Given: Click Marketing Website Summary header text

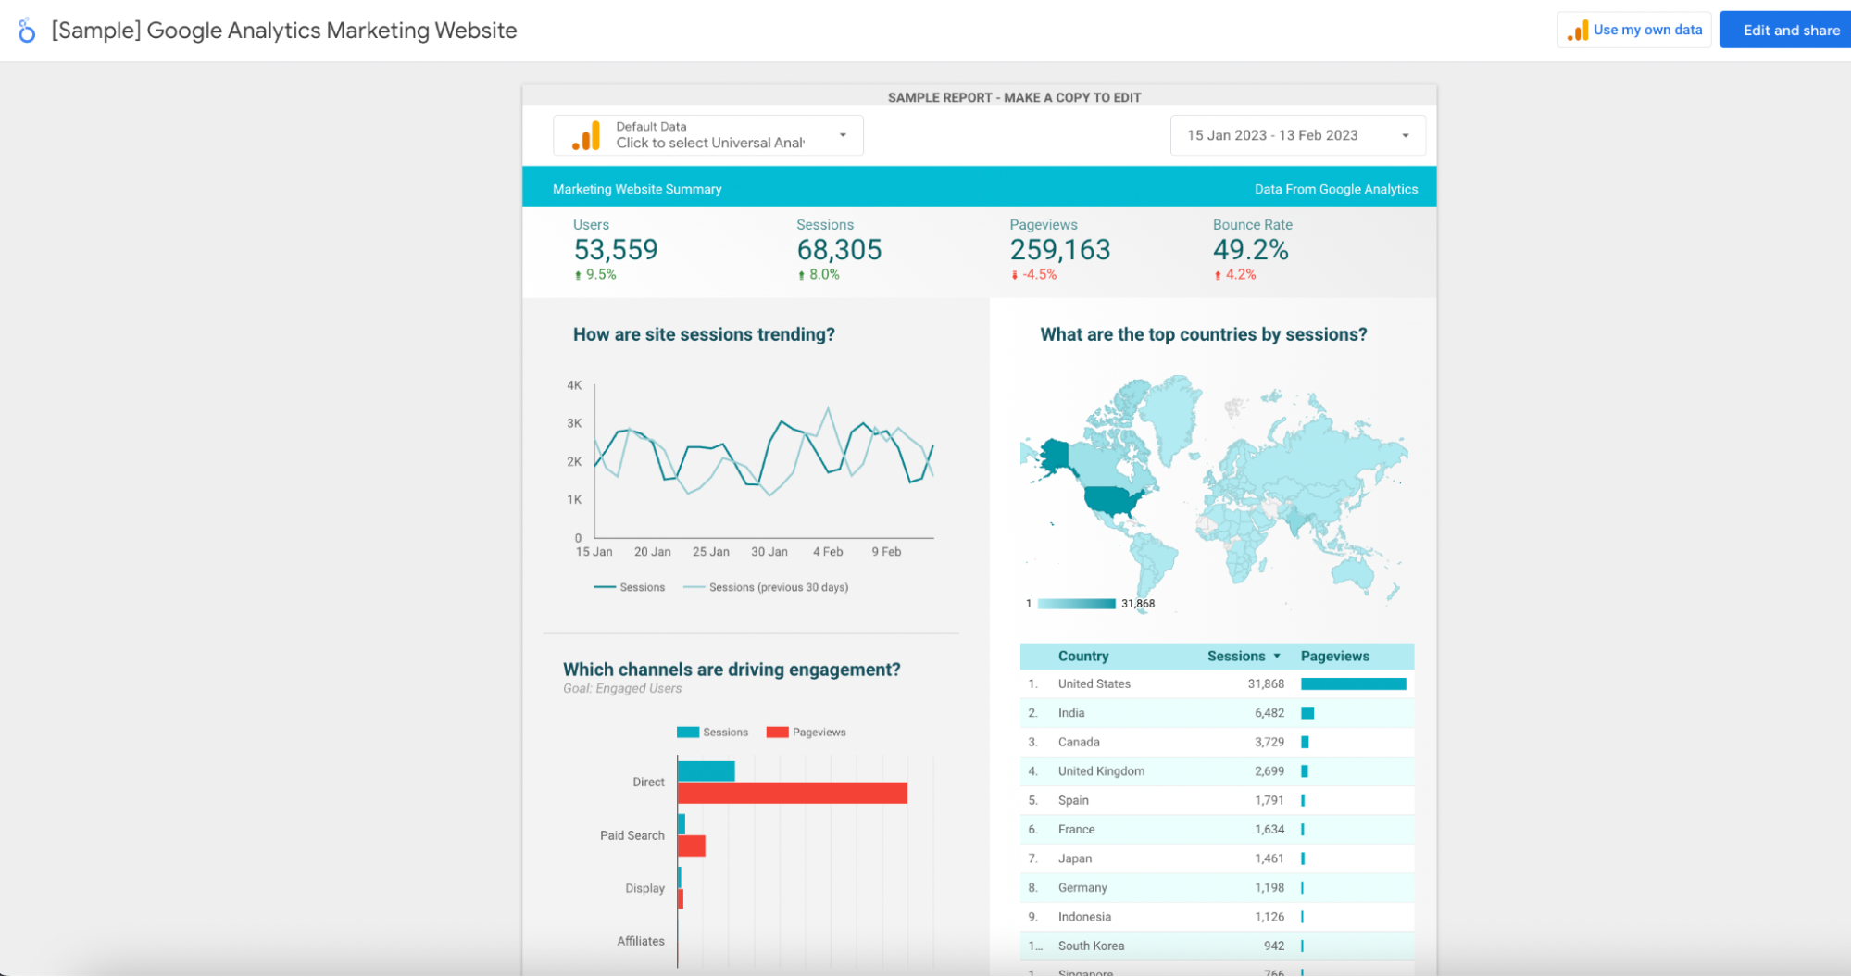Looking at the screenshot, I should [x=637, y=189].
